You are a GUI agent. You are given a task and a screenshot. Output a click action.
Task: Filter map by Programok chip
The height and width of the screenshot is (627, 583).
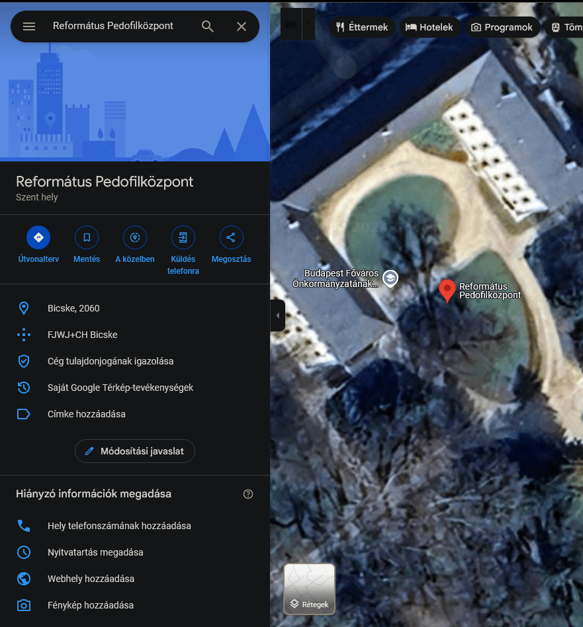[502, 27]
